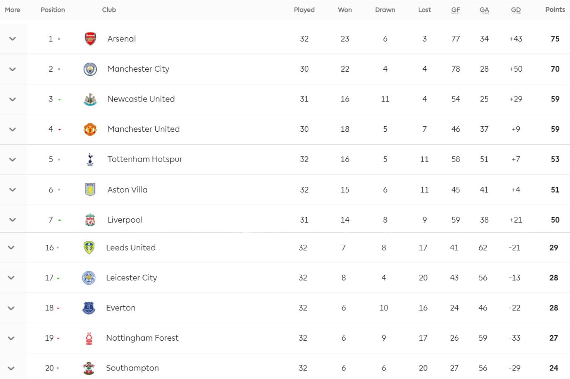Open the Tottenham Hotspur team link

click(145, 159)
